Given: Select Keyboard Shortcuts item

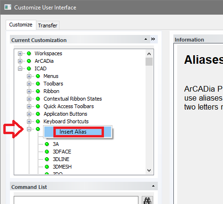Looking at the screenshot, I should (66, 121).
